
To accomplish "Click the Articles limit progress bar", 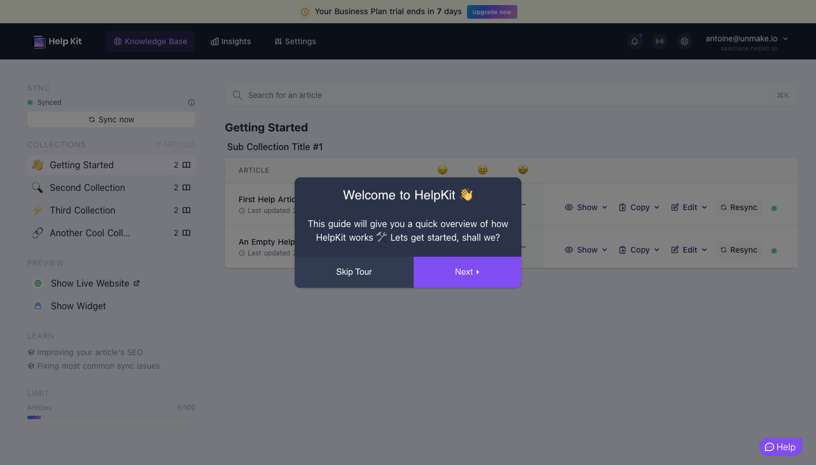I will click(111, 417).
